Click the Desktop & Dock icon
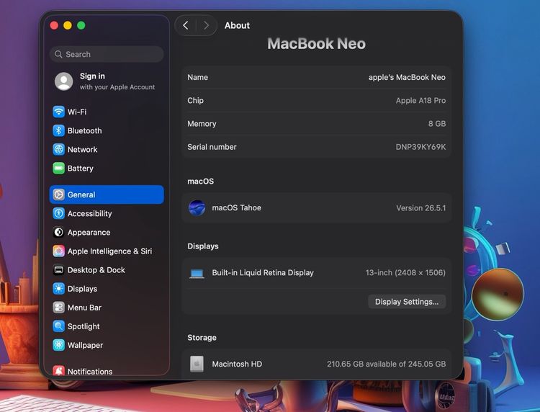The image size is (540, 412). click(58, 270)
